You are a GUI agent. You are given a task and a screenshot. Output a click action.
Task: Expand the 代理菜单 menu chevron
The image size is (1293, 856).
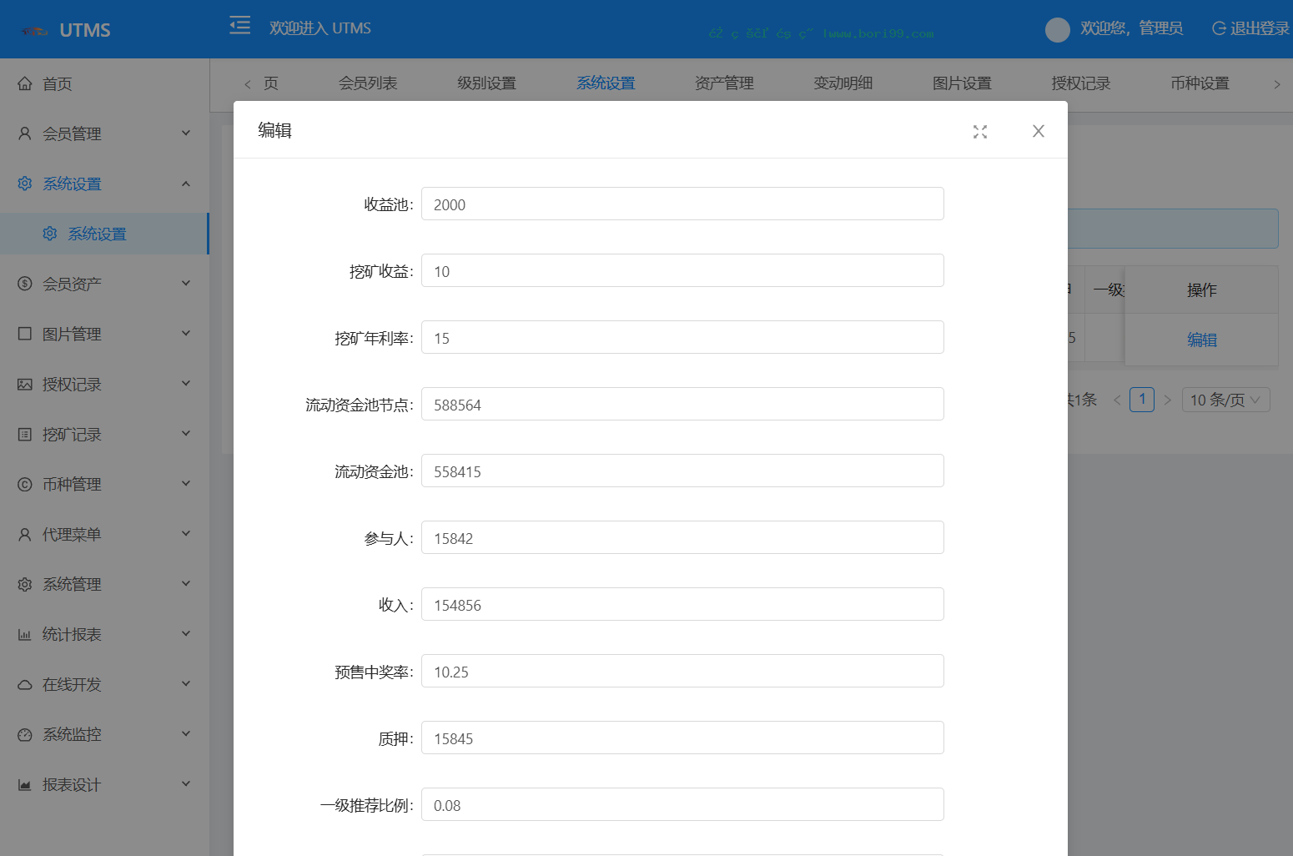(x=186, y=533)
